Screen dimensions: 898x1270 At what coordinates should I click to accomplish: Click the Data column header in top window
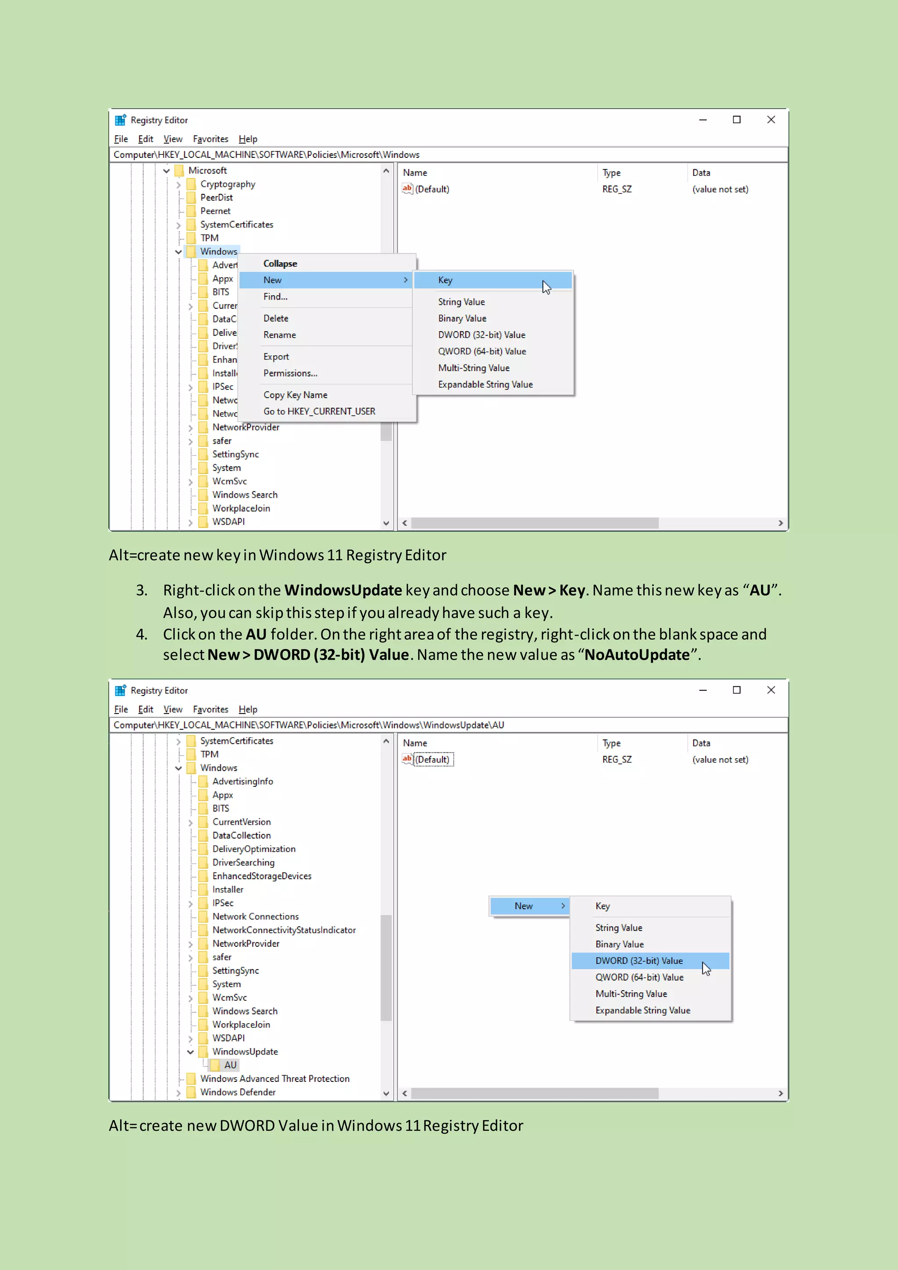[x=737, y=173]
